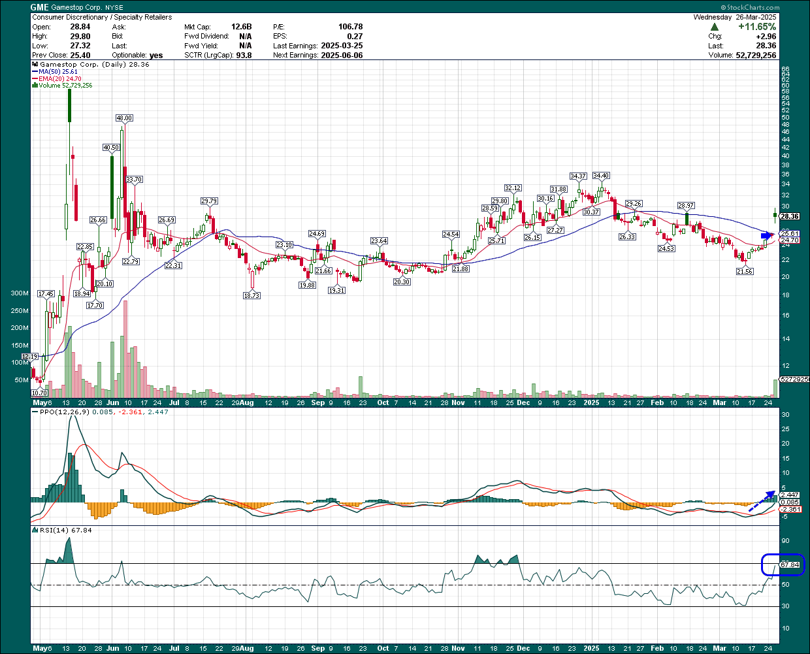Click the highlighted 28.36 last-price marker on the axis
Viewport: 810px width, 654px height.
(790, 216)
